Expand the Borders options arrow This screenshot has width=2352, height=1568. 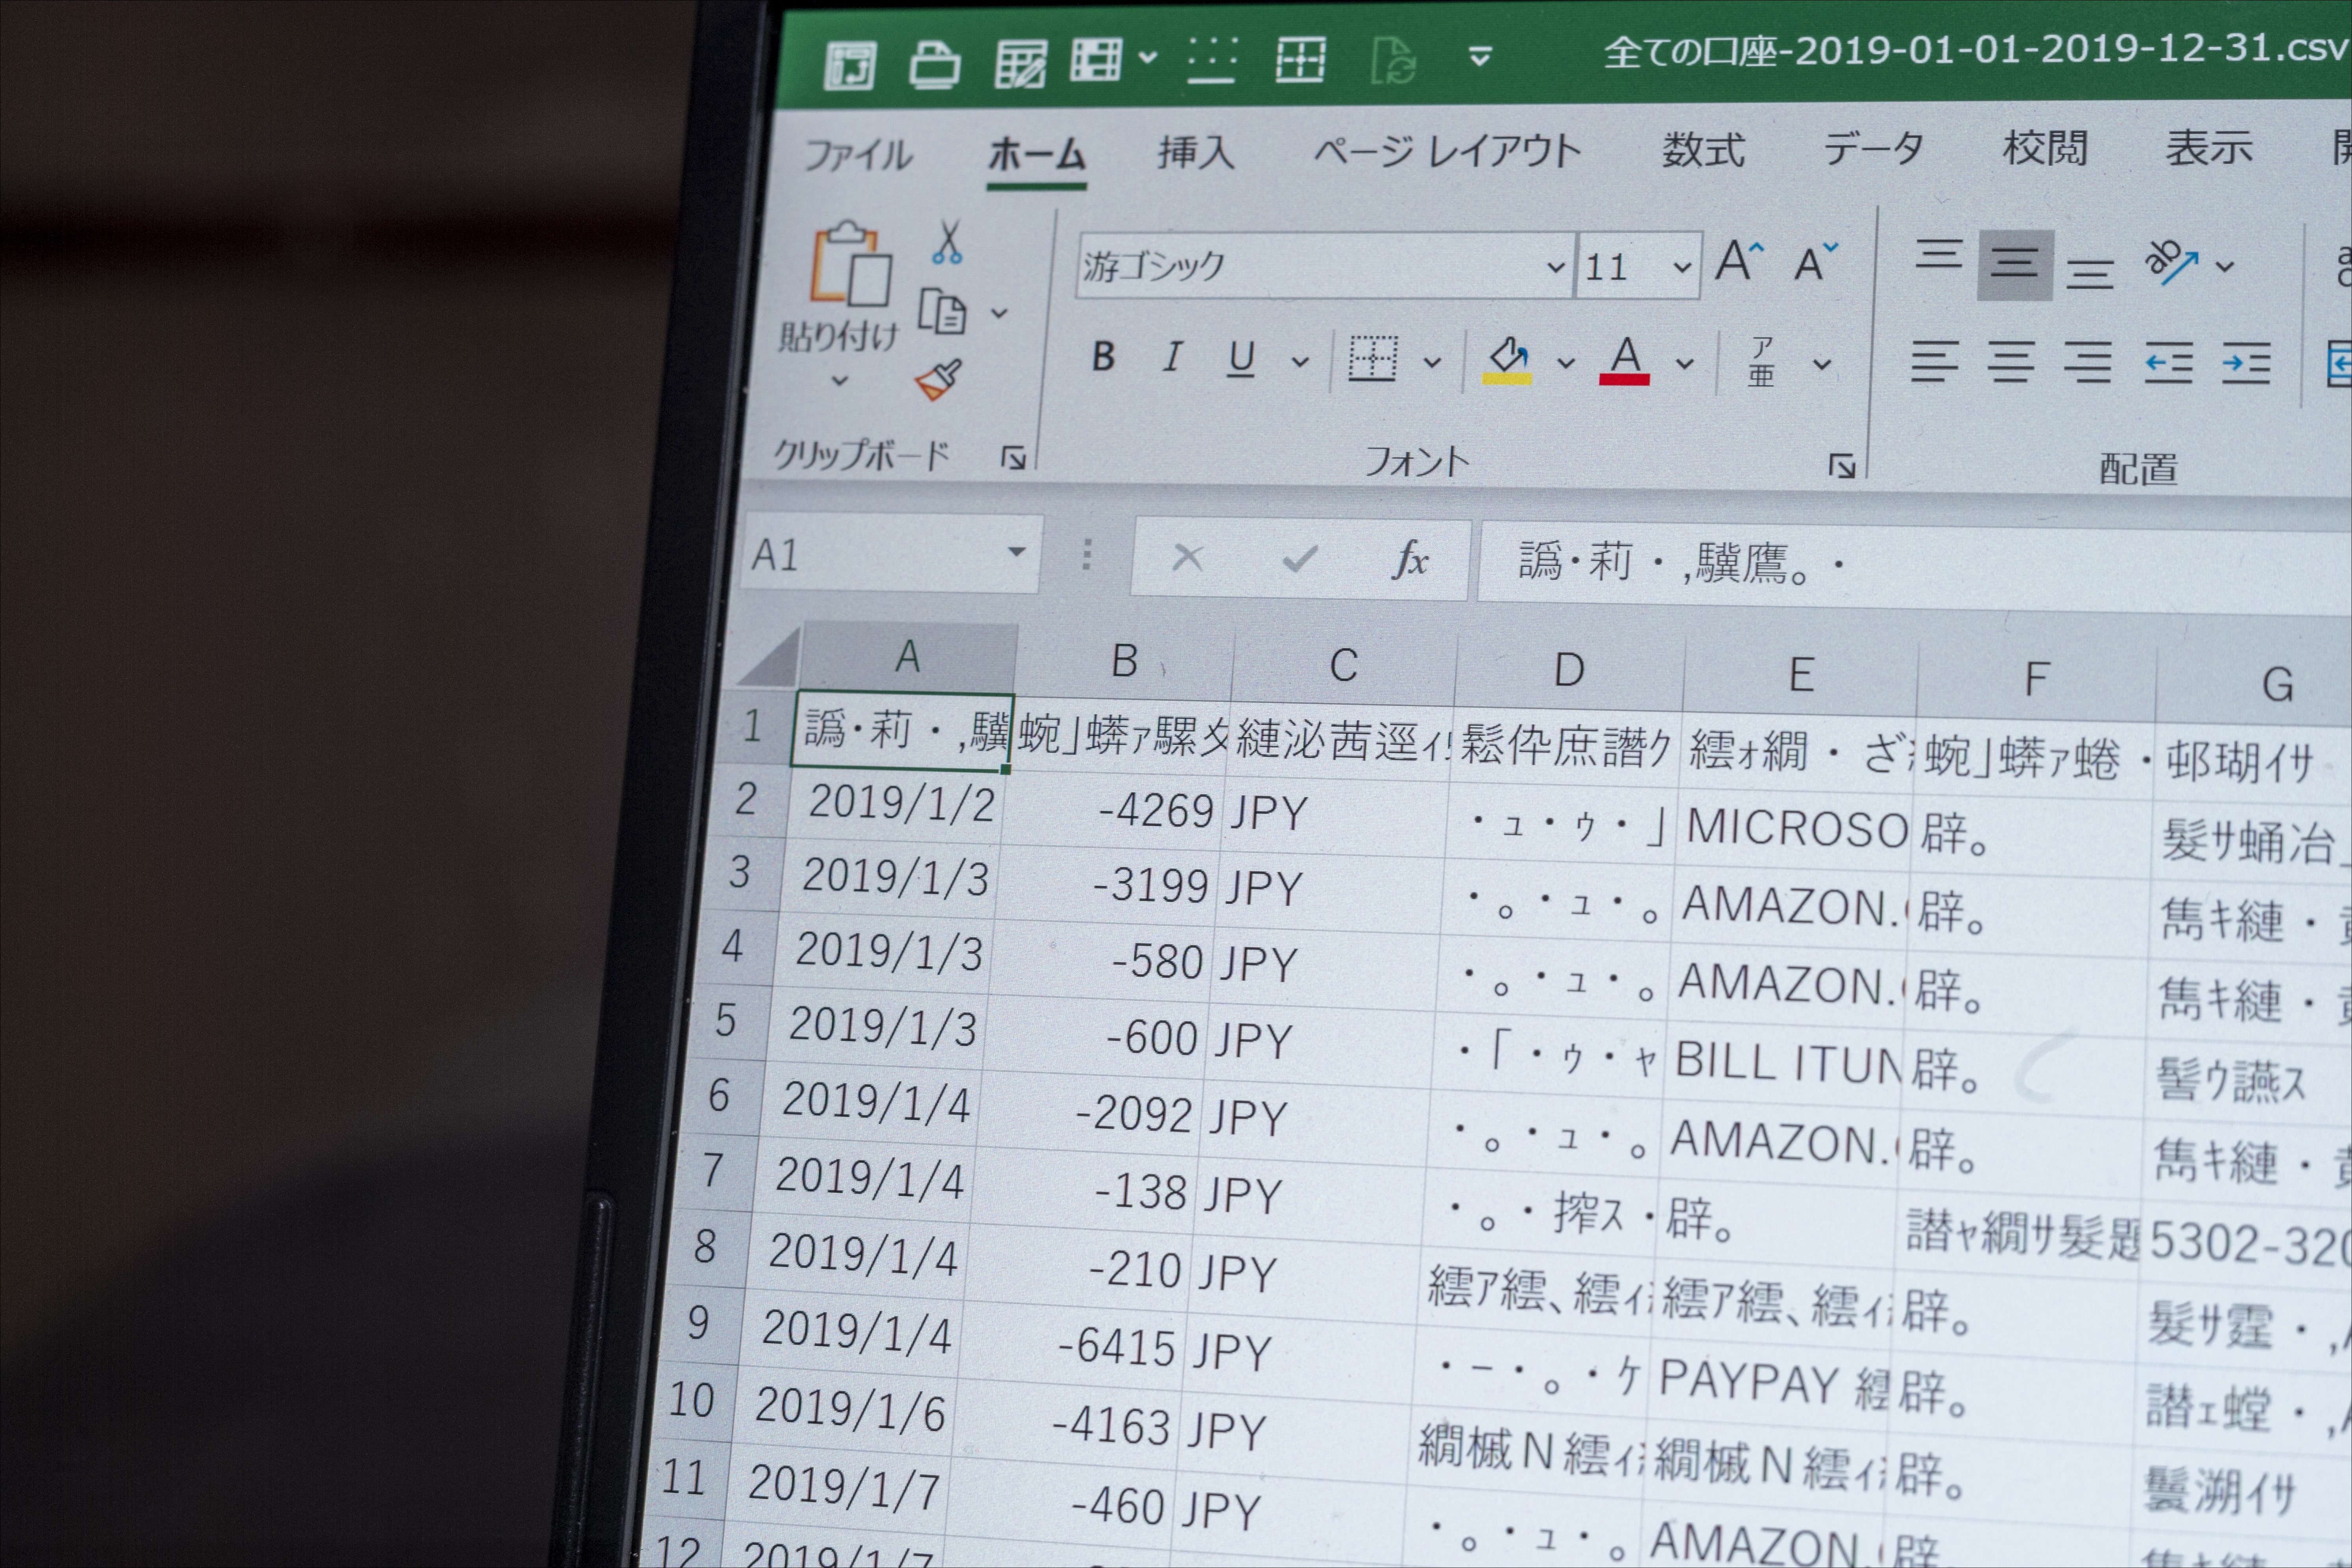pyautogui.click(x=1432, y=362)
